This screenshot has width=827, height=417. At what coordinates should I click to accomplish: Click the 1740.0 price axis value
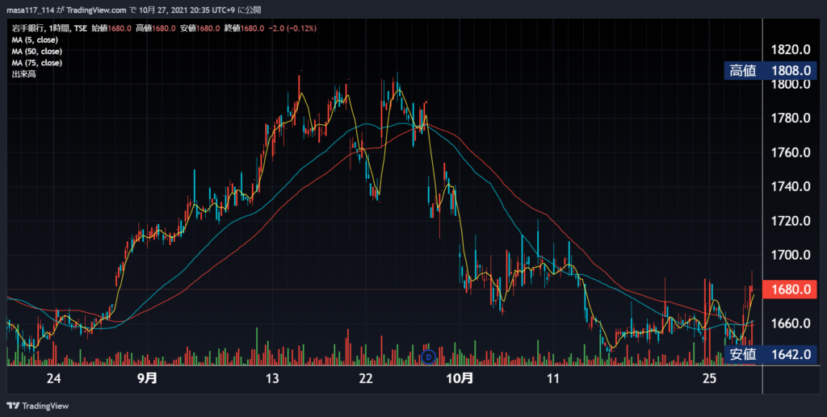point(790,187)
